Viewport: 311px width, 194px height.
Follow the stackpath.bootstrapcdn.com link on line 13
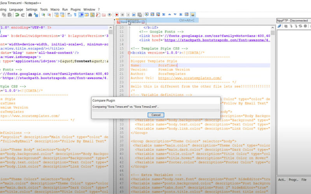pos(217,40)
